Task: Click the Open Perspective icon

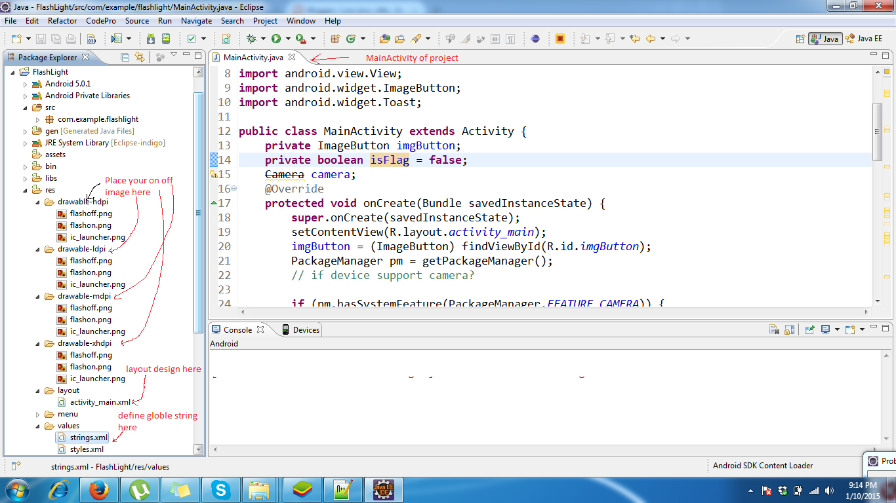Action: pyautogui.click(x=800, y=39)
